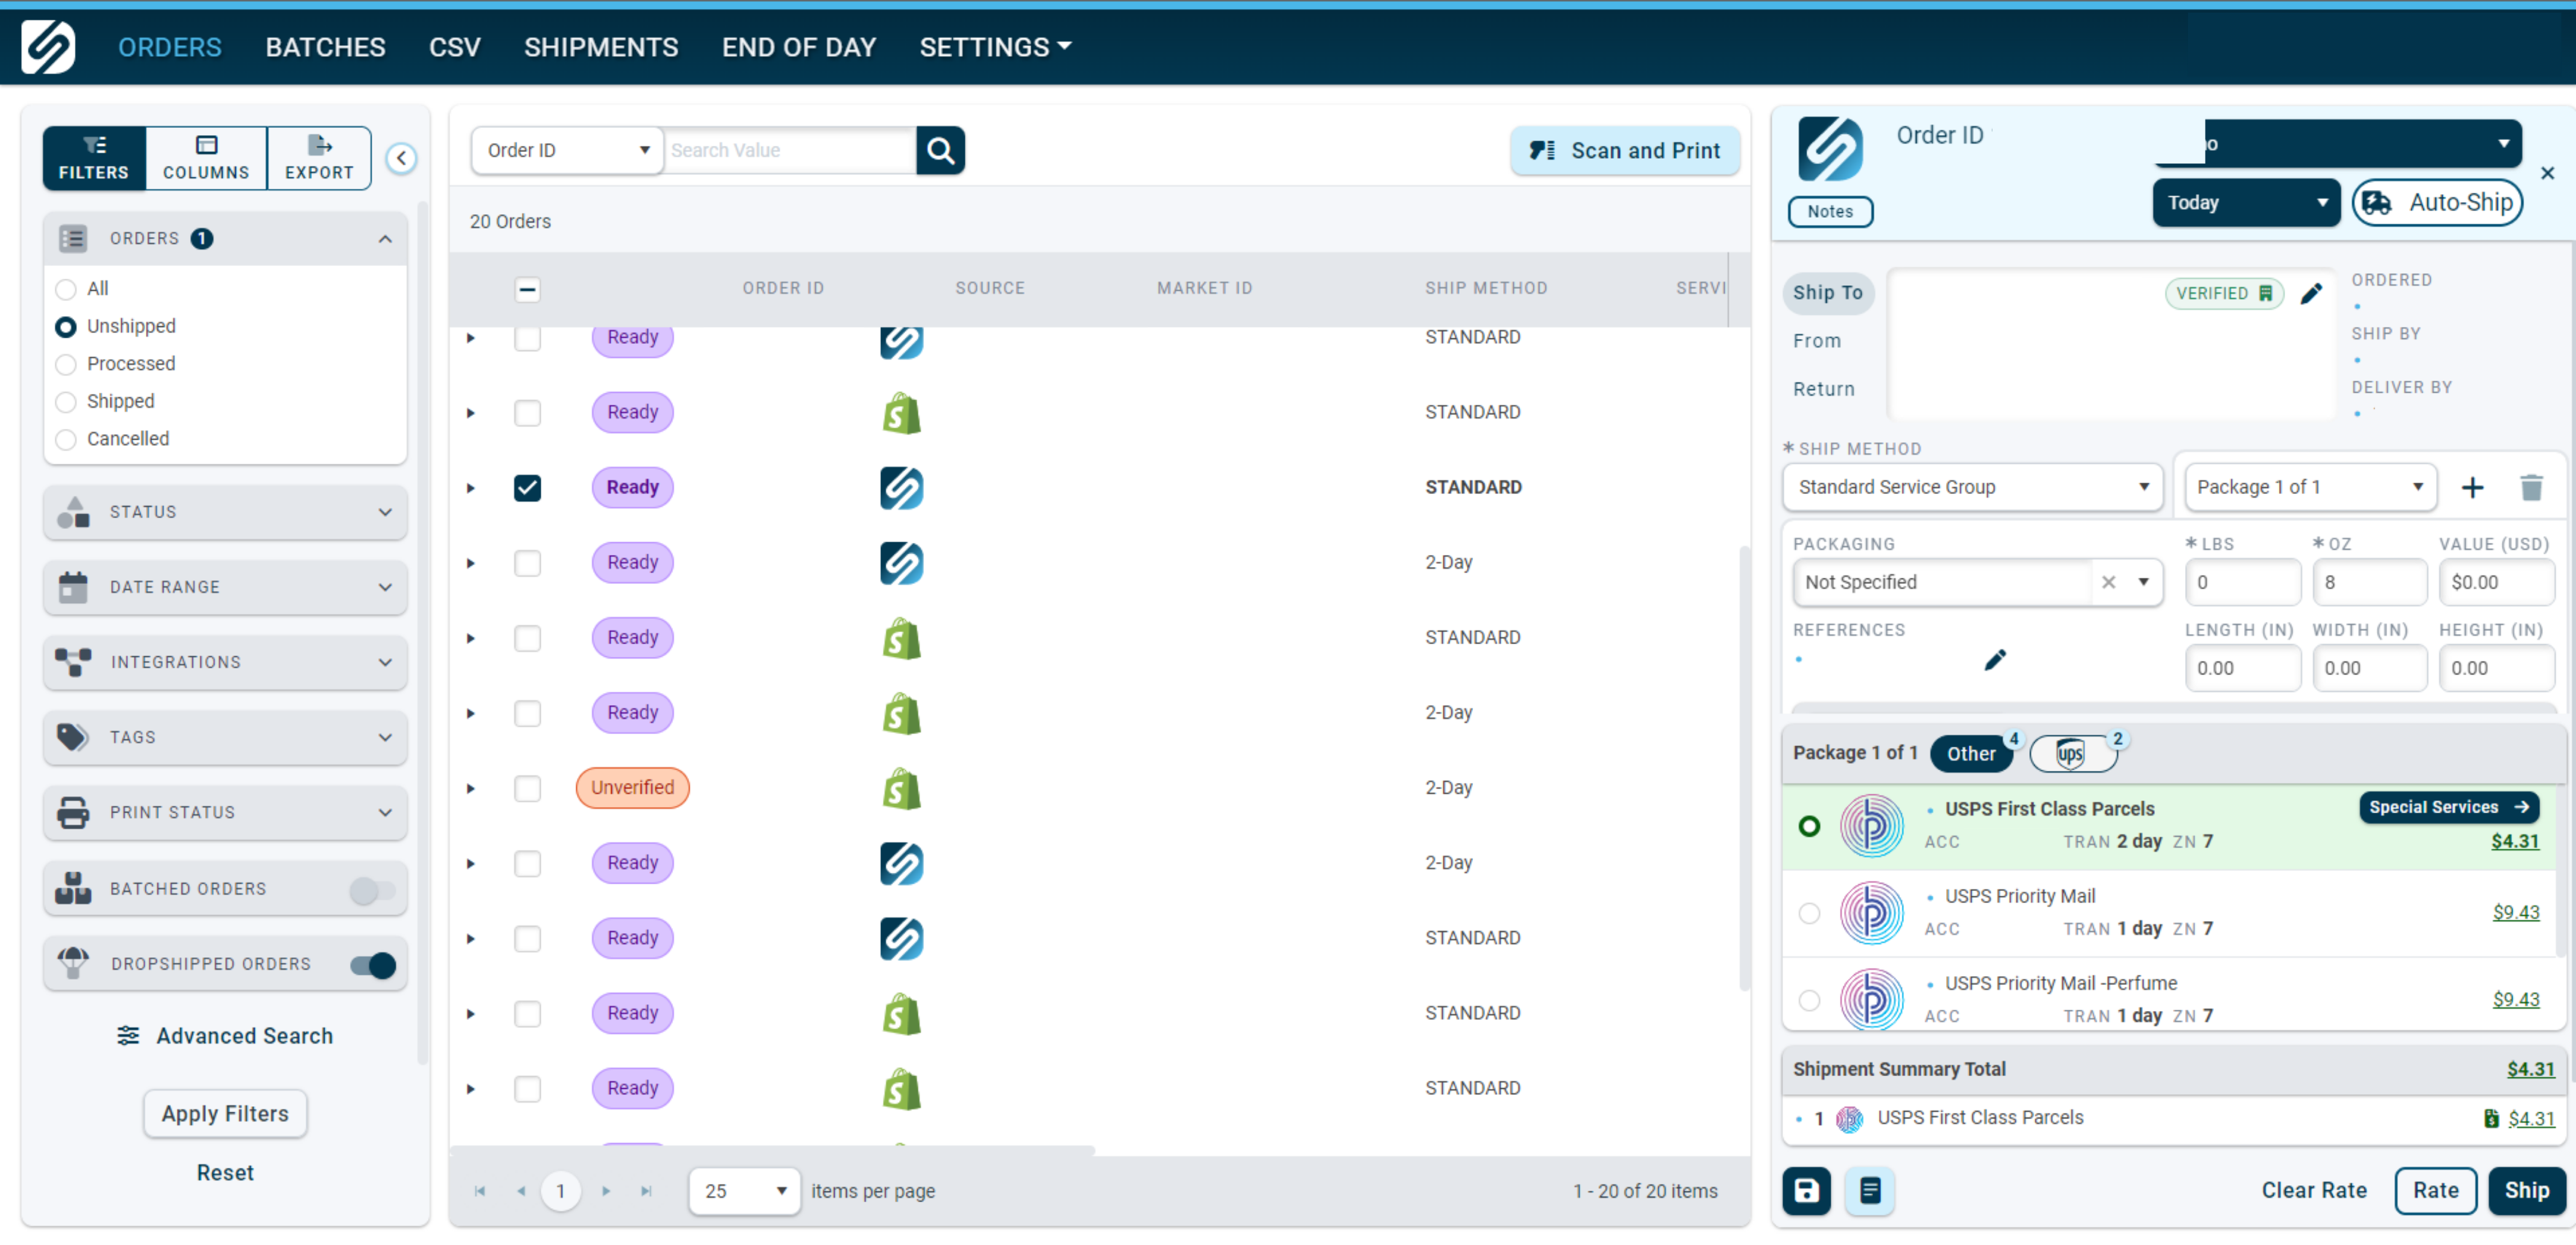This screenshot has width=2576, height=1245.
Task: Open the items per page dropdown
Action: [x=743, y=1190]
